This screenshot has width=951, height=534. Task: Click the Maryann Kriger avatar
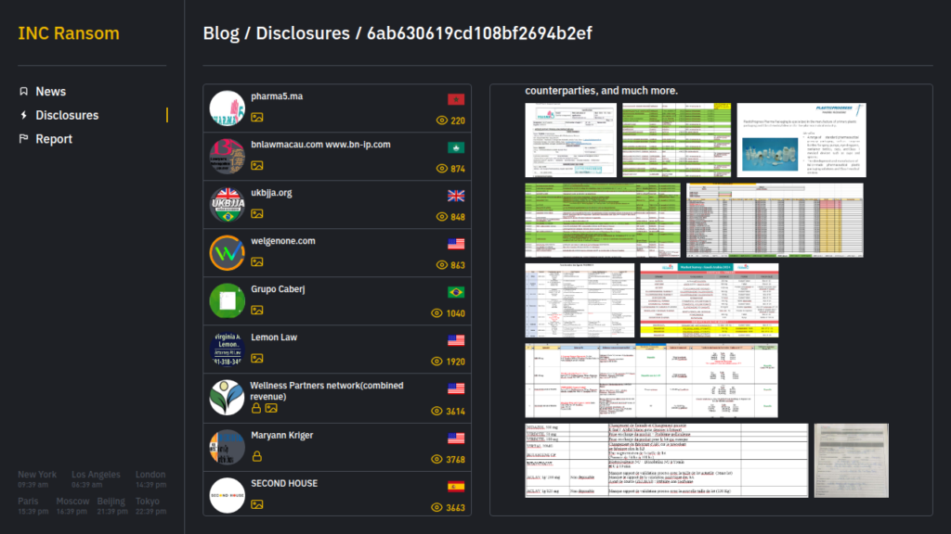point(227,448)
